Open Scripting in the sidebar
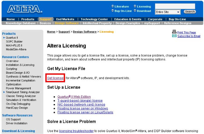Viewport: 204px width, 134px height. pyautogui.click(x=11, y=69)
